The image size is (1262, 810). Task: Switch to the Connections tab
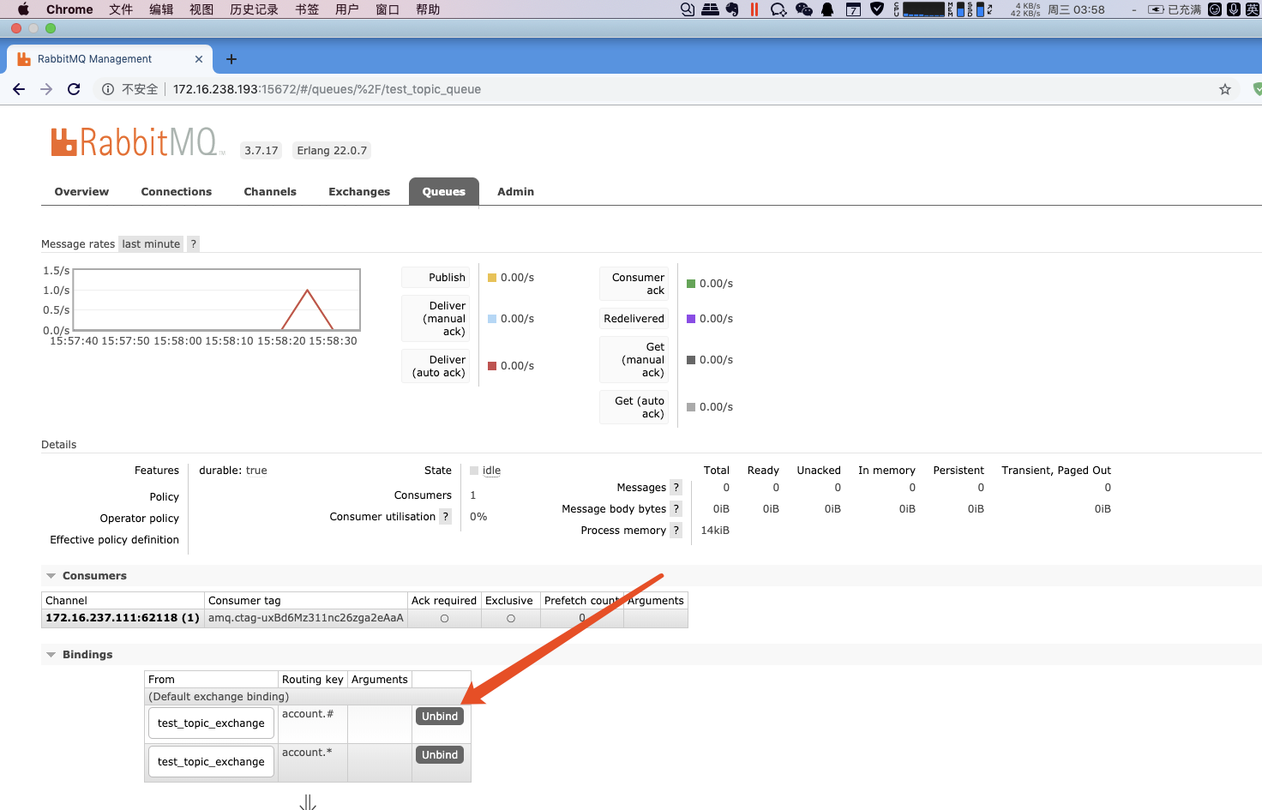click(x=177, y=192)
